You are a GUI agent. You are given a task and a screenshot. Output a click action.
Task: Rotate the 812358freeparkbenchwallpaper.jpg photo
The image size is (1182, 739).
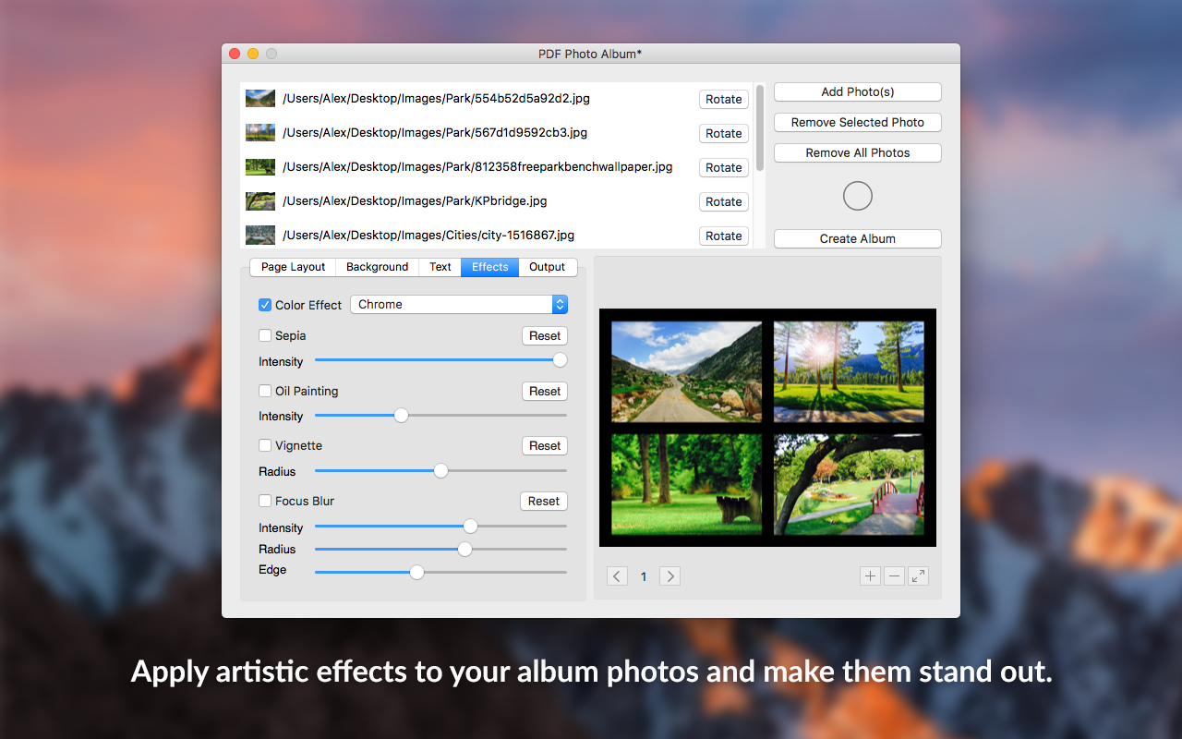click(724, 167)
